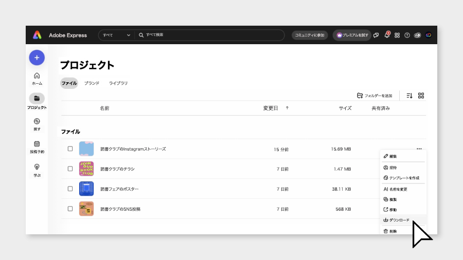Sort by the サイズ column header
463x260 pixels.
tap(345, 108)
